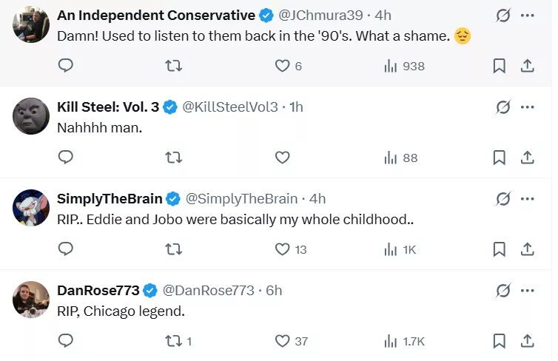Reply to the SimplyTheBrain tweet
Screen dimensions: 558x361
pos(66,249)
